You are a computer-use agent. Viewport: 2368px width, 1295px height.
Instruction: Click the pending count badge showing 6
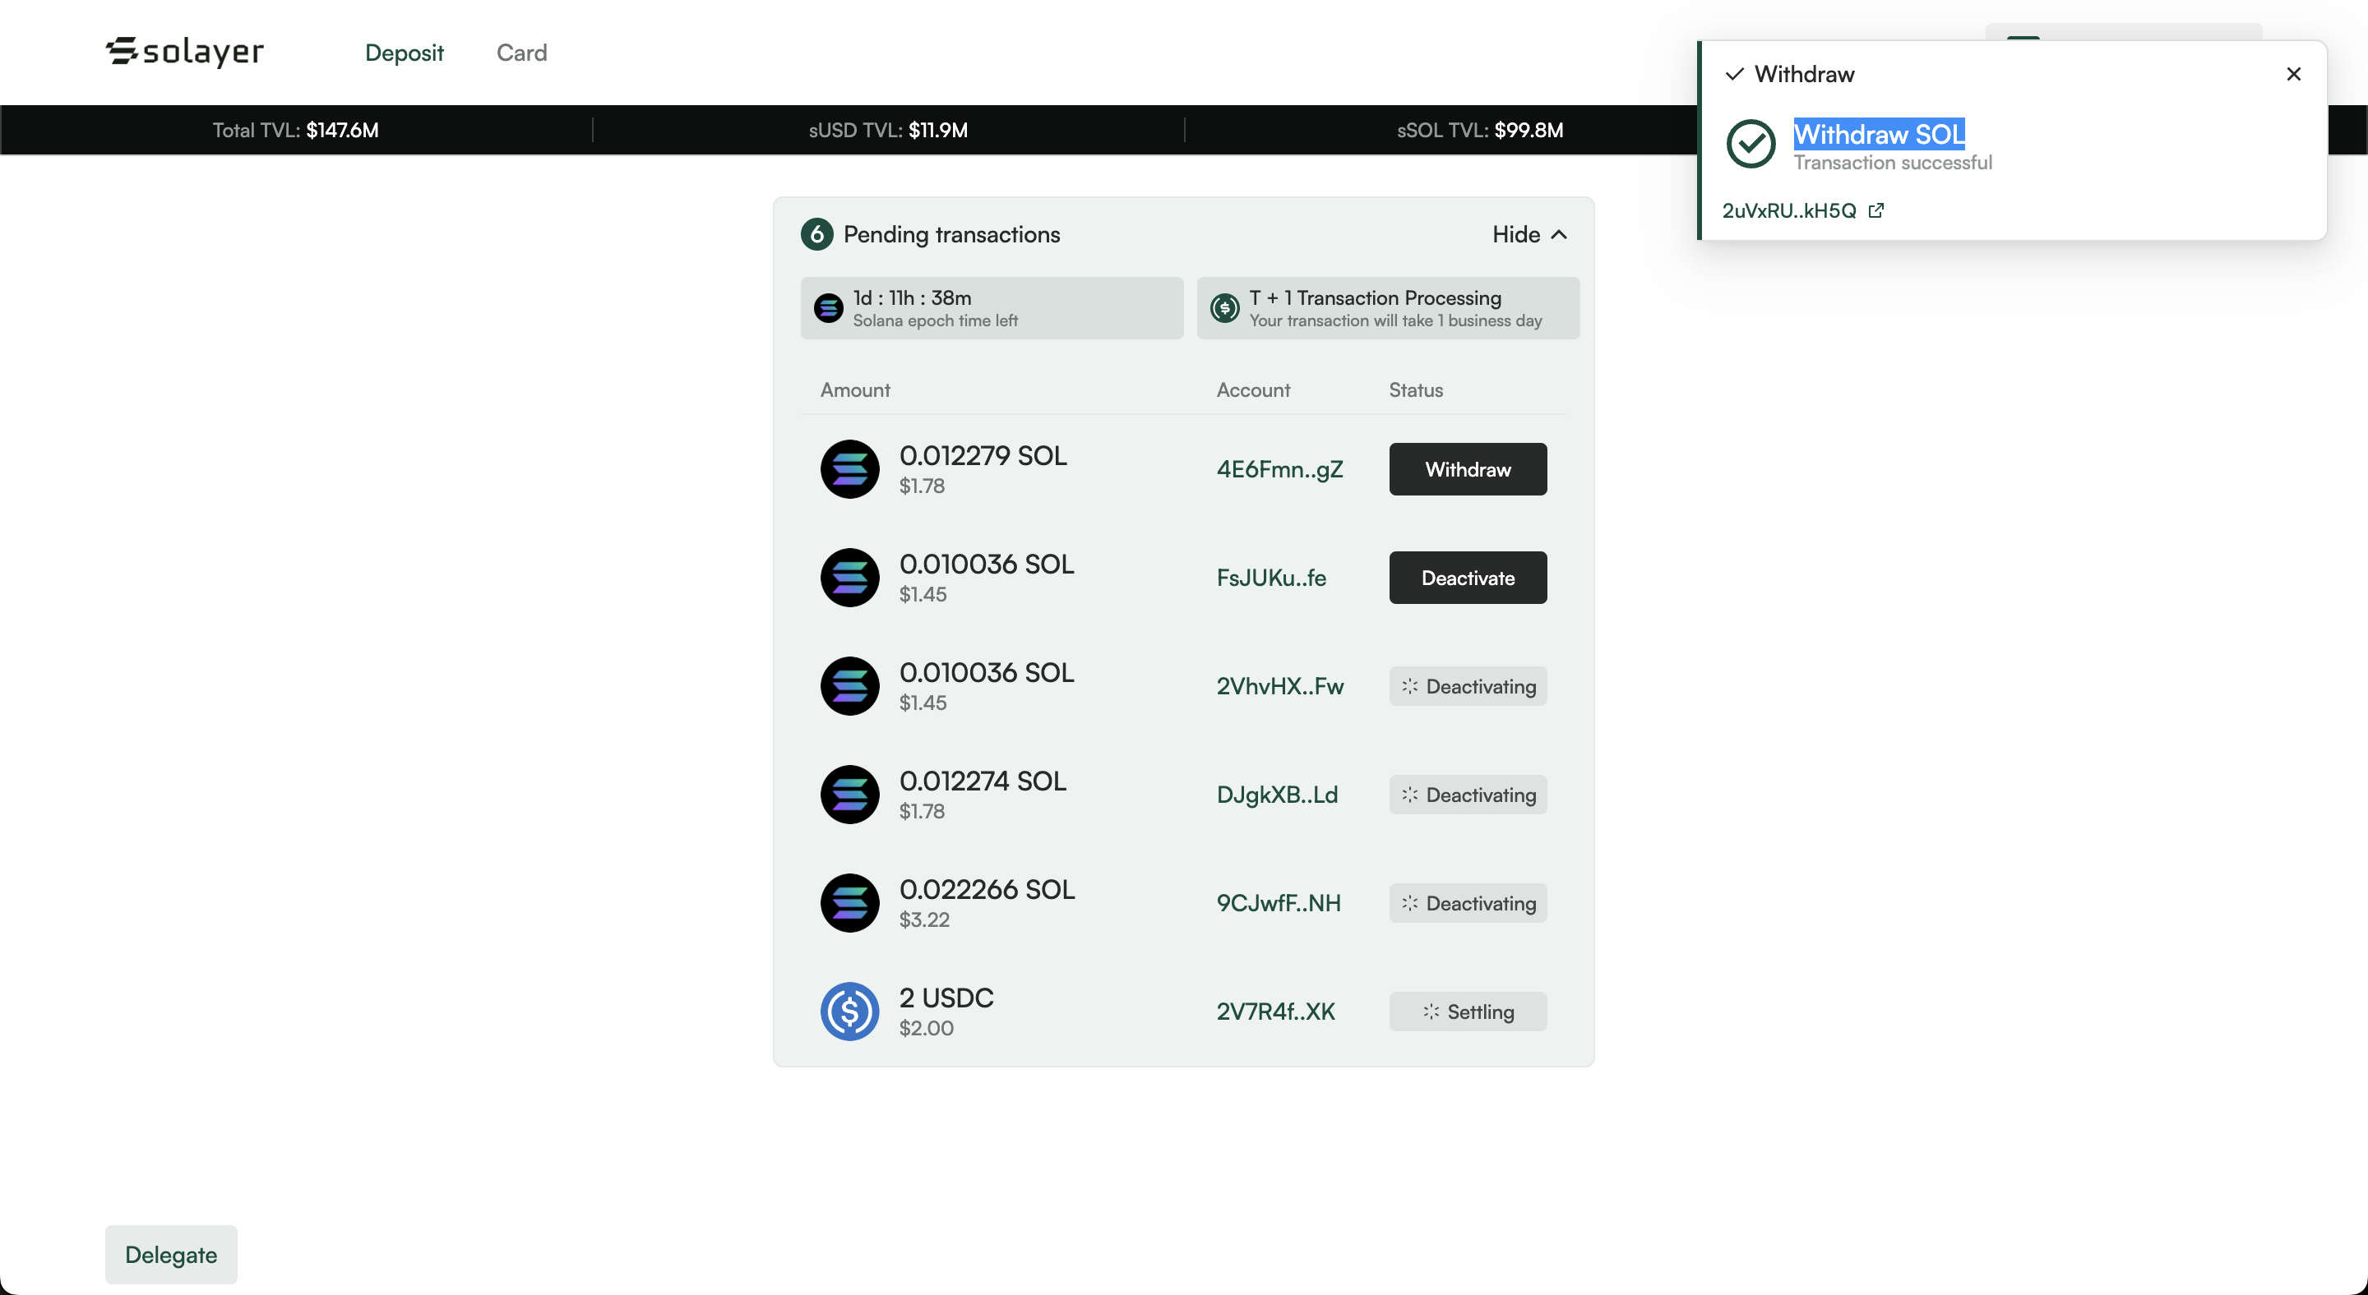click(816, 234)
